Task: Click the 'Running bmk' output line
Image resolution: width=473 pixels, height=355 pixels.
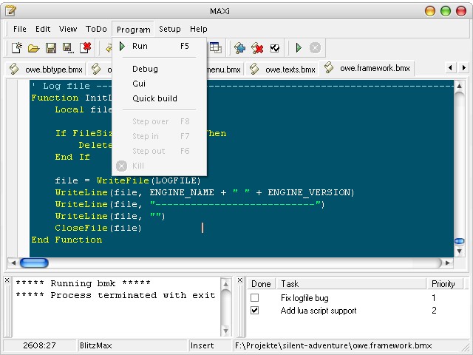Action: (83, 283)
